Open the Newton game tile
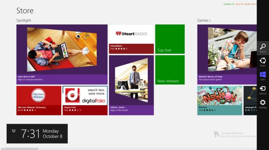The height and width of the screenshot is (150, 269). click(x=220, y=101)
